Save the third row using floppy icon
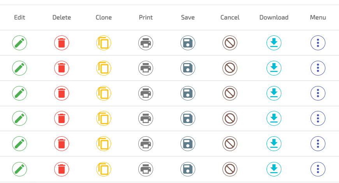The image size is (339, 183). pyautogui.click(x=188, y=93)
